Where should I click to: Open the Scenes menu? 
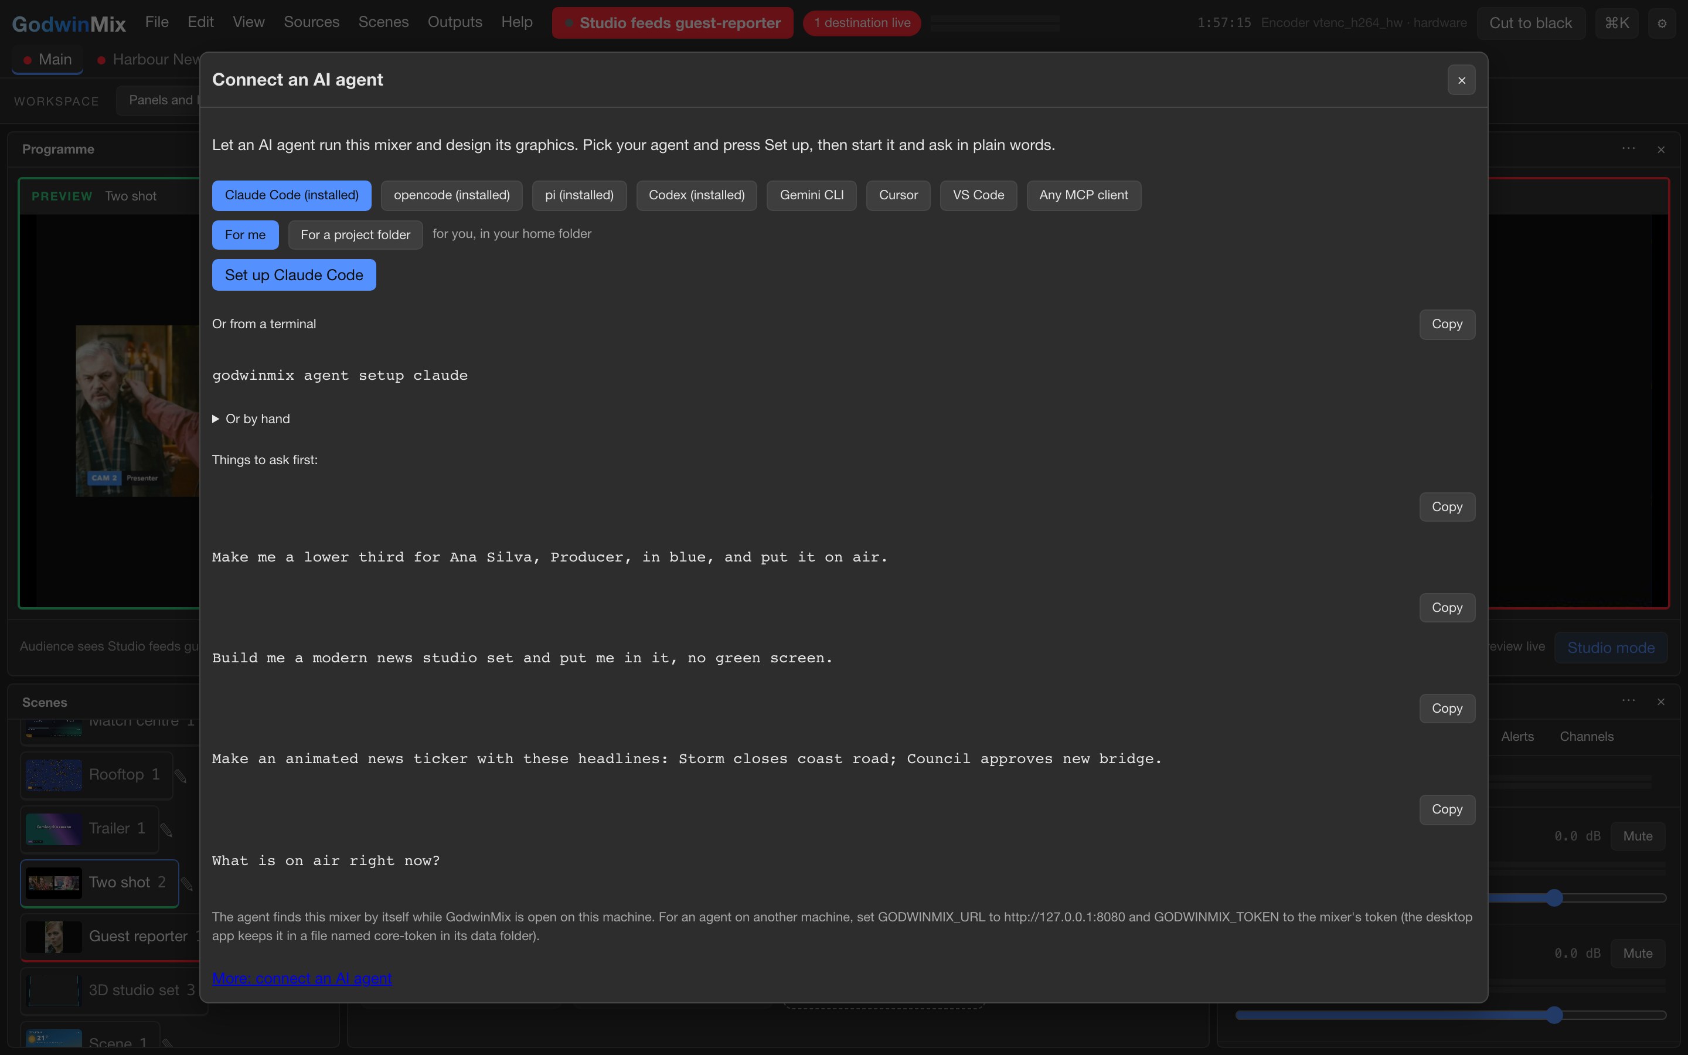[x=383, y=22]
